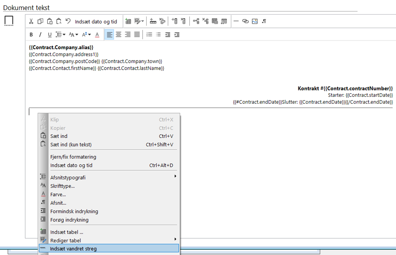
Task: Select Align left
Action: coord(109,34)
